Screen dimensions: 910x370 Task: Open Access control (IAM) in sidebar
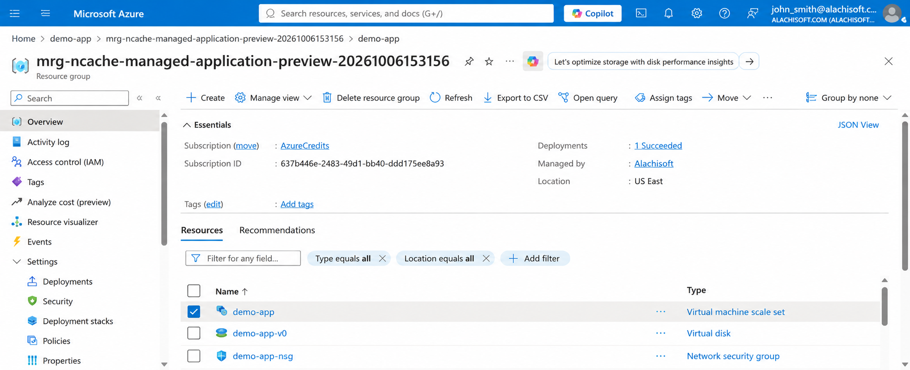pos(65,162)
